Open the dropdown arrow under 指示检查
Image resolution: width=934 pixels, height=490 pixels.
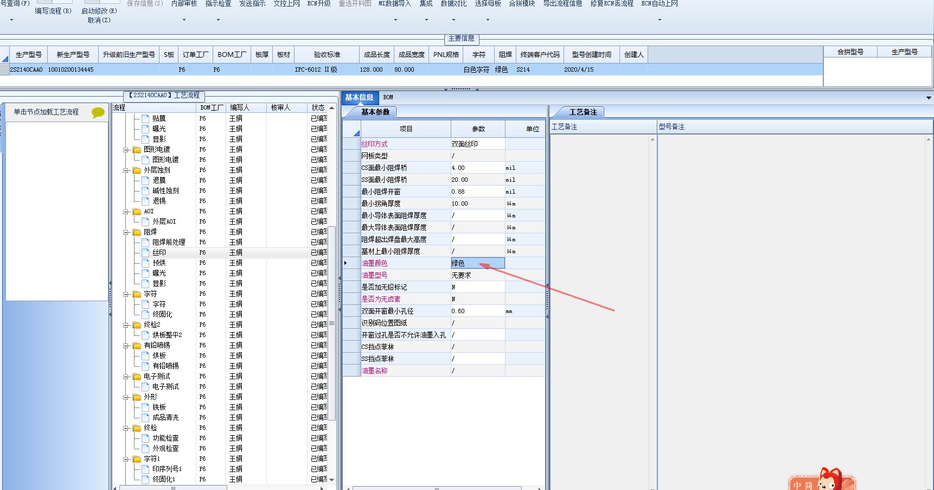[x=219, y=20]
